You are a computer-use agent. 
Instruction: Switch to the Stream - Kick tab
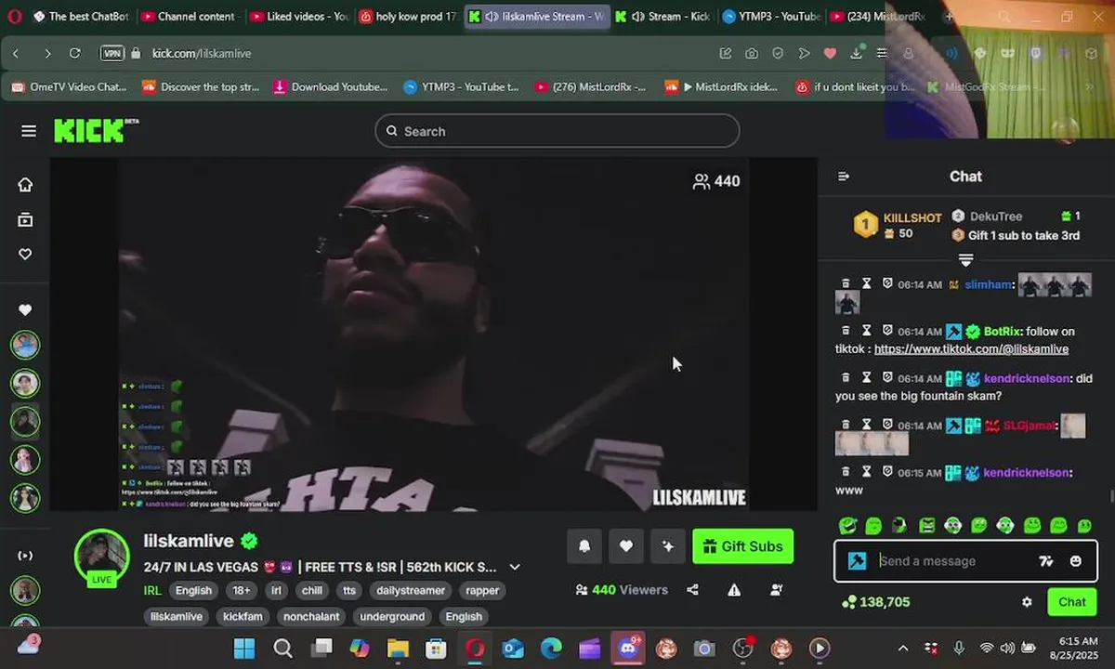point(664,17)
